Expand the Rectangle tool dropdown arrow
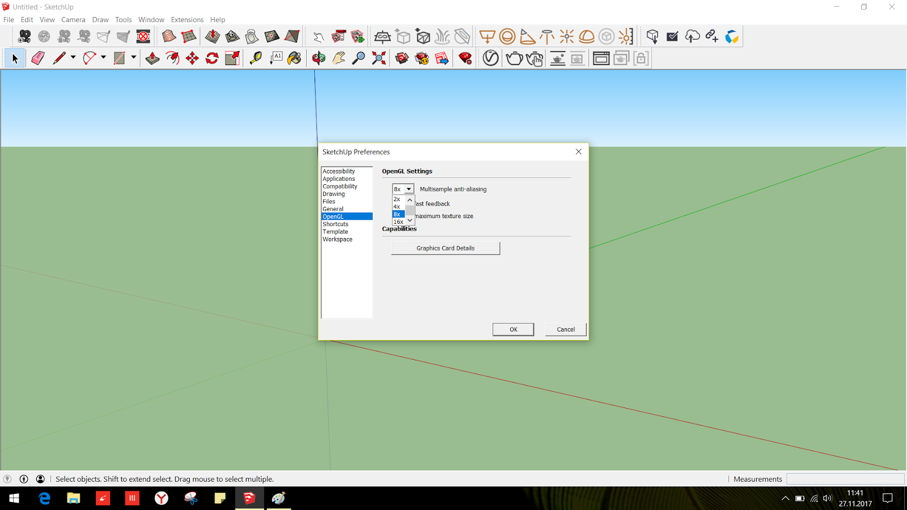This screenshot has height=510, width=907. 134,57
